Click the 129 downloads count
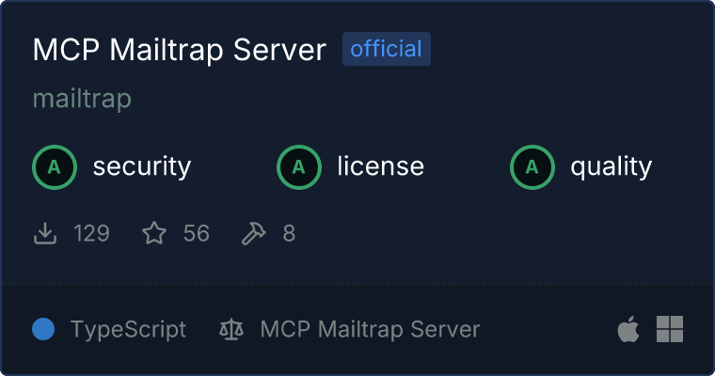This screenshot has width=715, height=376. coord(91,233)
